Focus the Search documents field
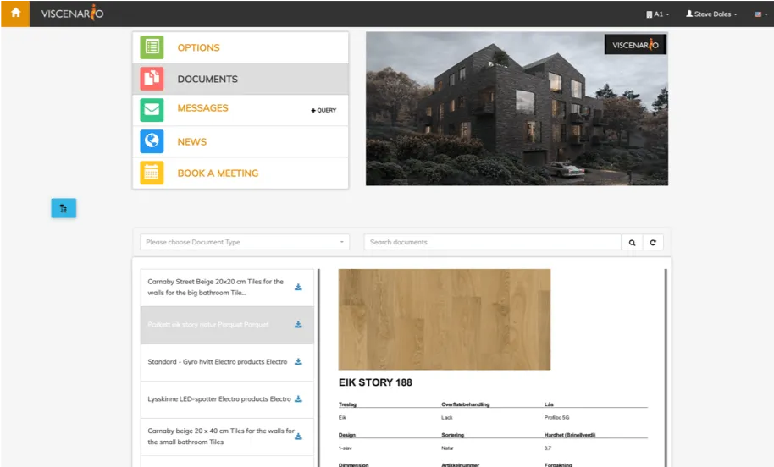 [x=493, y=242]
